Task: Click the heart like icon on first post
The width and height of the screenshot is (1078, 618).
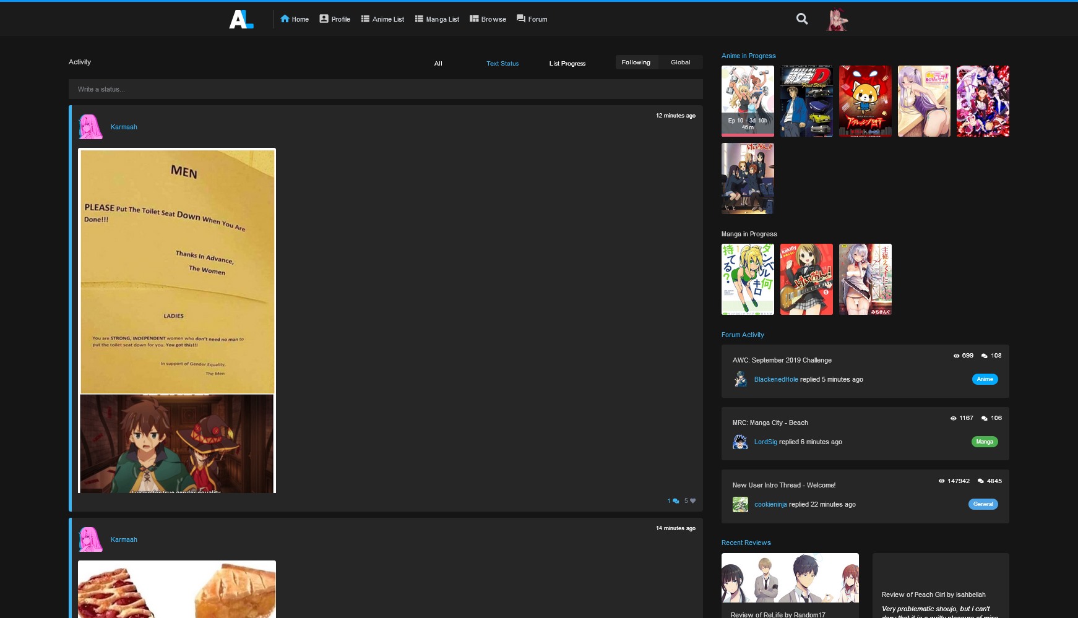Action: (692, 501)
